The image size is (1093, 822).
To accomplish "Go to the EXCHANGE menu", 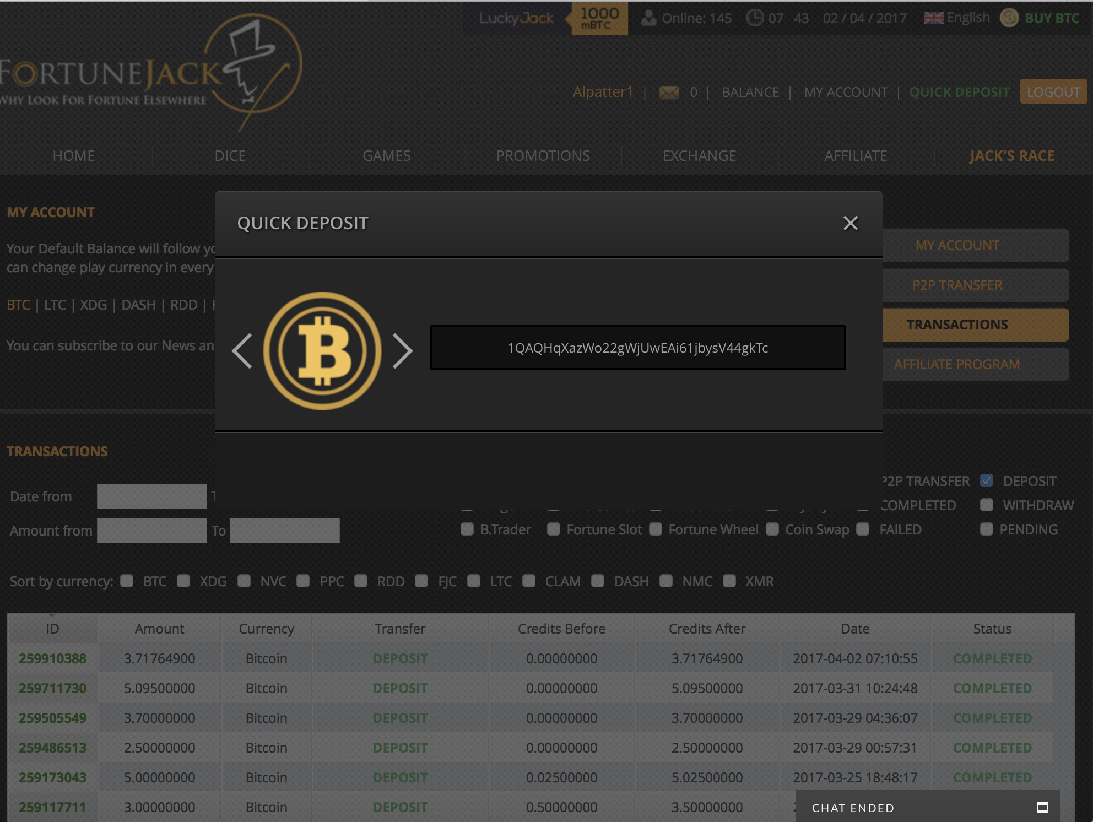I will pyautogui.click(x=699, y=156).
